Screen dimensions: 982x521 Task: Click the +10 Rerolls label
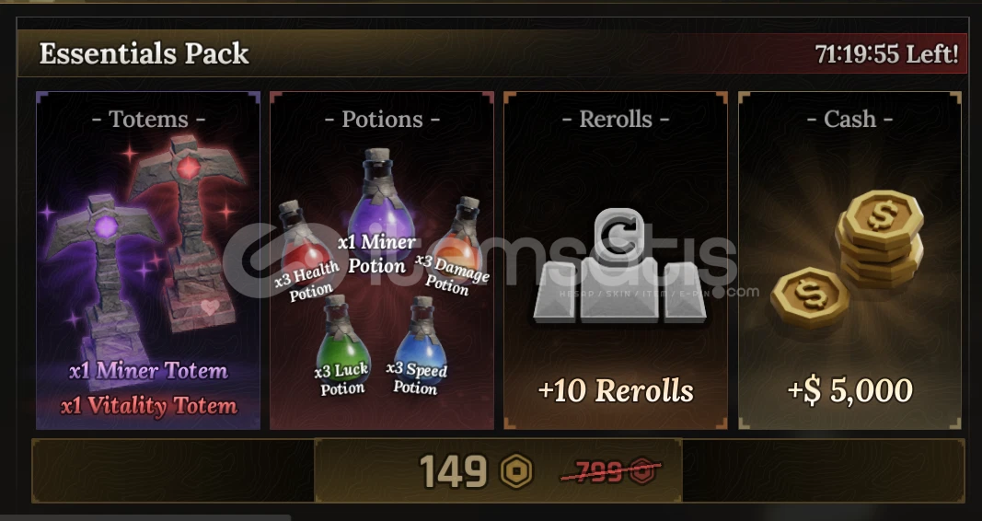point(616,390)
